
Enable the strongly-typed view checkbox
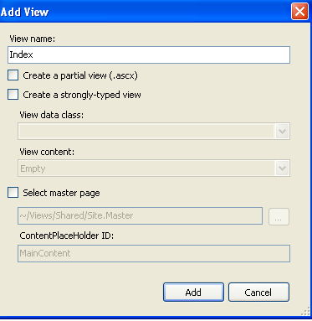[13, 95]
